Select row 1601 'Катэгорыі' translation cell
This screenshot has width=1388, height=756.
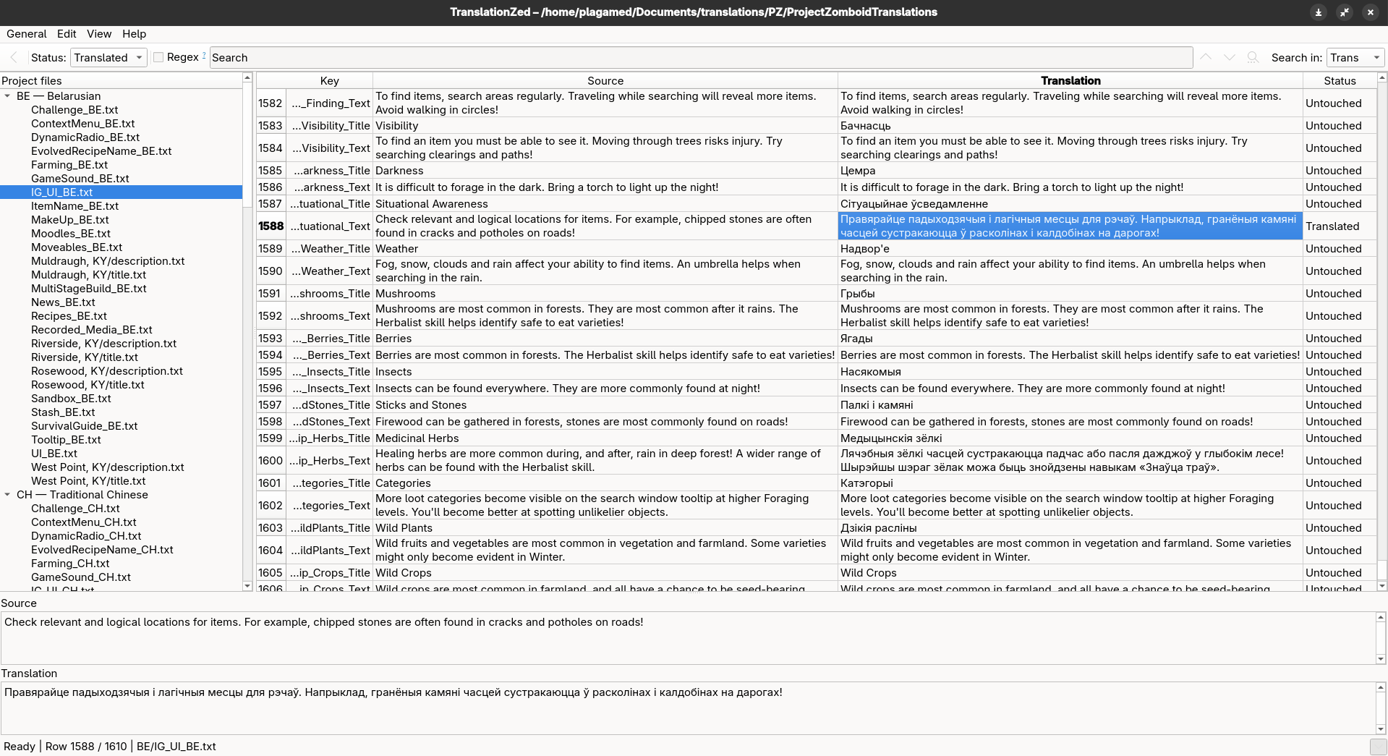click(1070, 483)
